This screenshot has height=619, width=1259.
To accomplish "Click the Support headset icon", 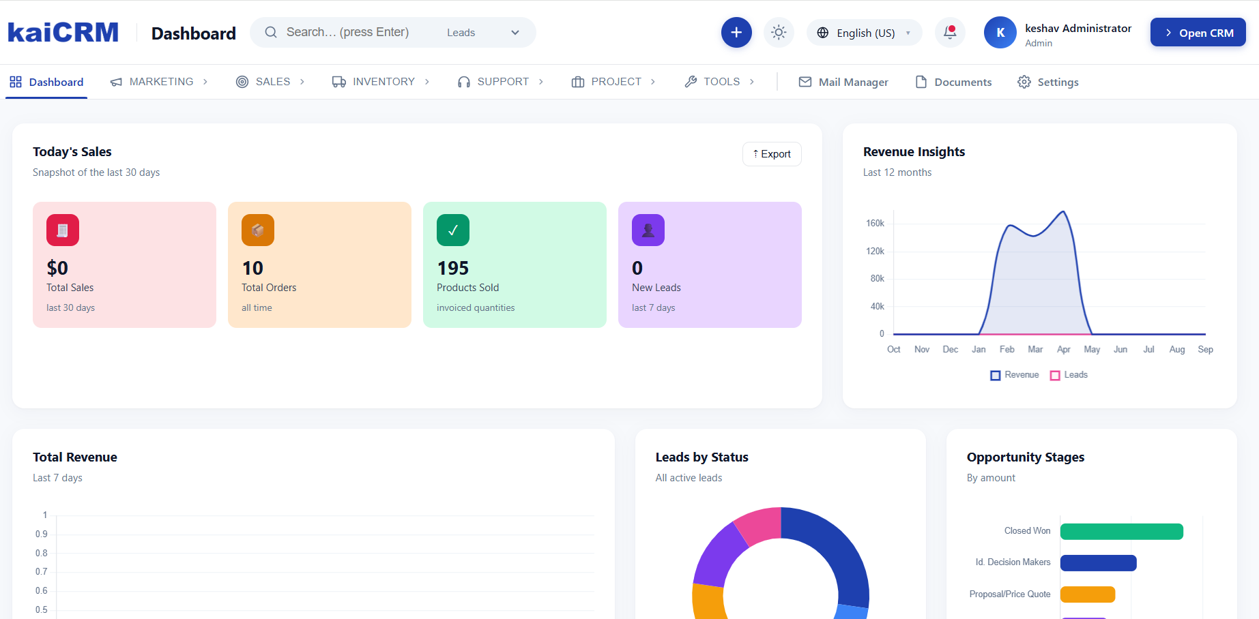I will [x=464, y=82].
